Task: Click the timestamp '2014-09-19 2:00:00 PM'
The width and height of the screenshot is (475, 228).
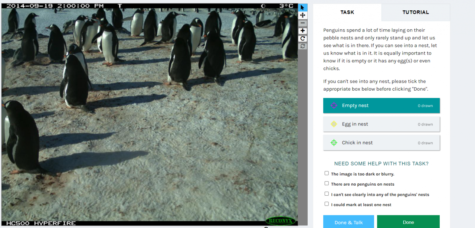Action: pos(55,6)
